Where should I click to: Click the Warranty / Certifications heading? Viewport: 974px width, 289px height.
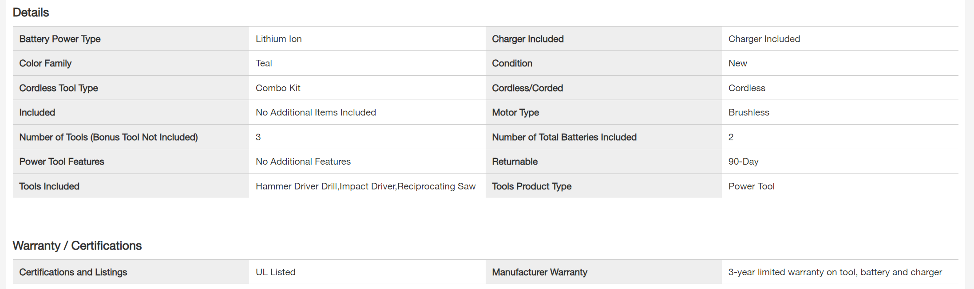77,246
